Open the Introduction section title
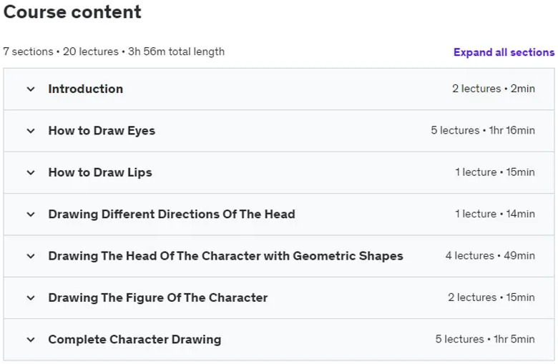 [86, 89]
